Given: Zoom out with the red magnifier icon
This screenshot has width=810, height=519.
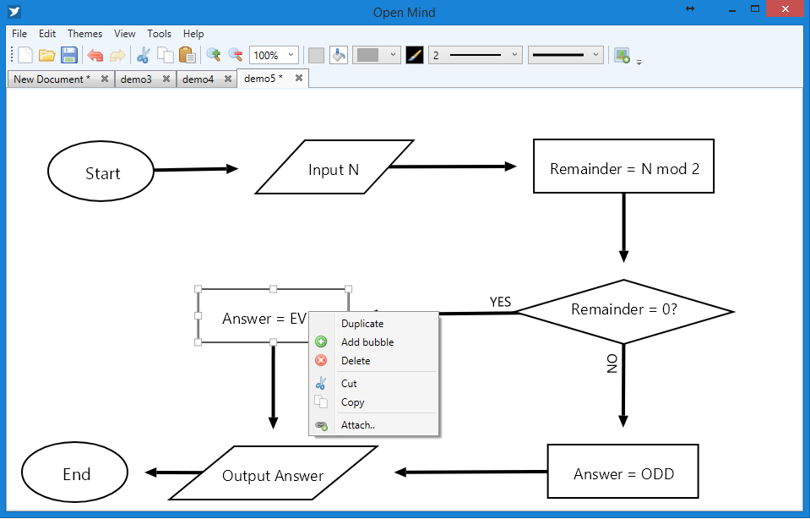Looking at the screenshot, I should click(x=236, y=55).
